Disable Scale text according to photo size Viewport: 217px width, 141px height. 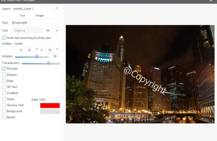pyautogui.click(x=4, y=38)
